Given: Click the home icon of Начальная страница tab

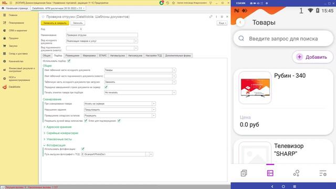Looking at the screenshot, I should click(3, 8).
